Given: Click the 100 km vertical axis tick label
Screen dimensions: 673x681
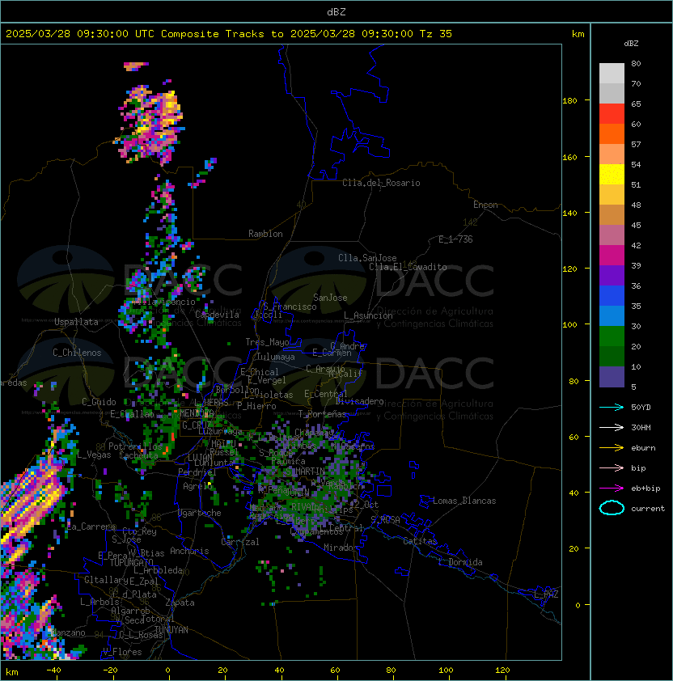Looking at the screenshot, I should tap(569, 324).
